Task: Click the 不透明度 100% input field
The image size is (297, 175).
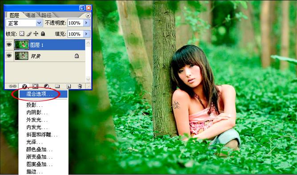Action: (x=75, y=23)
